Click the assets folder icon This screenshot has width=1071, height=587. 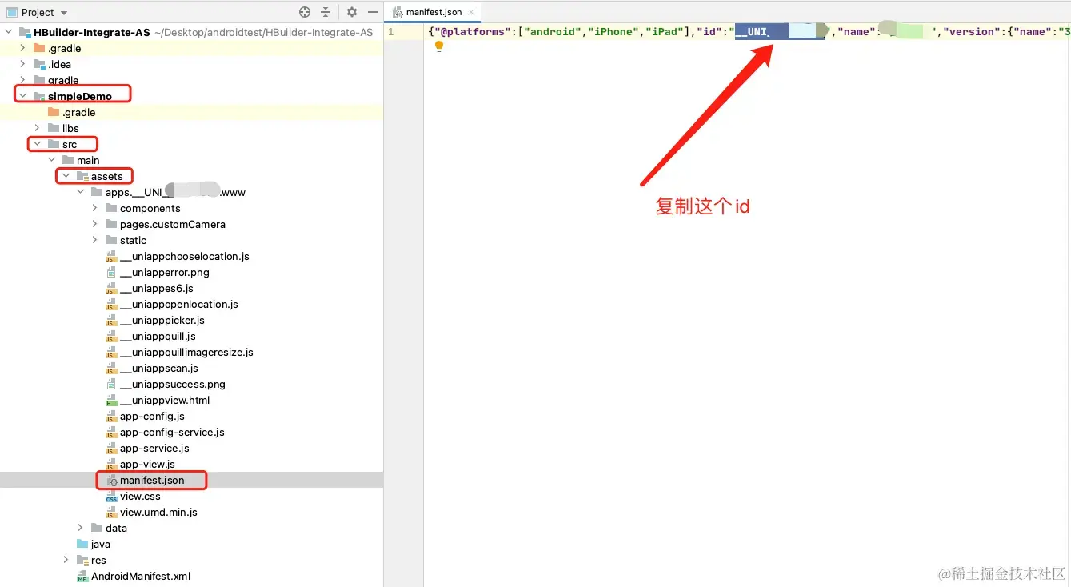pos(82,176)
